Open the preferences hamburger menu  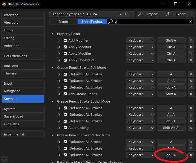(4, 159)
